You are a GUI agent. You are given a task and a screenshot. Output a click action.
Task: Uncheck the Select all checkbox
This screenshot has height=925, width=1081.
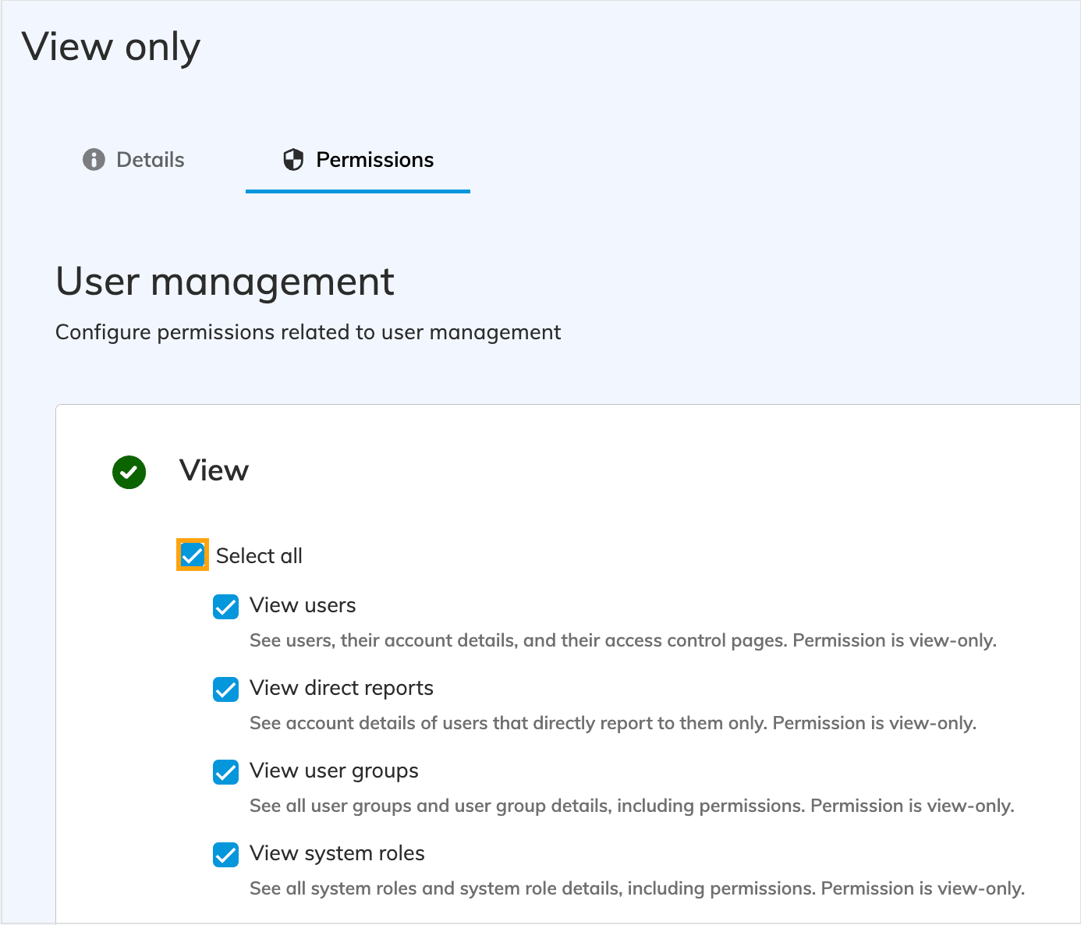(192, 555)
